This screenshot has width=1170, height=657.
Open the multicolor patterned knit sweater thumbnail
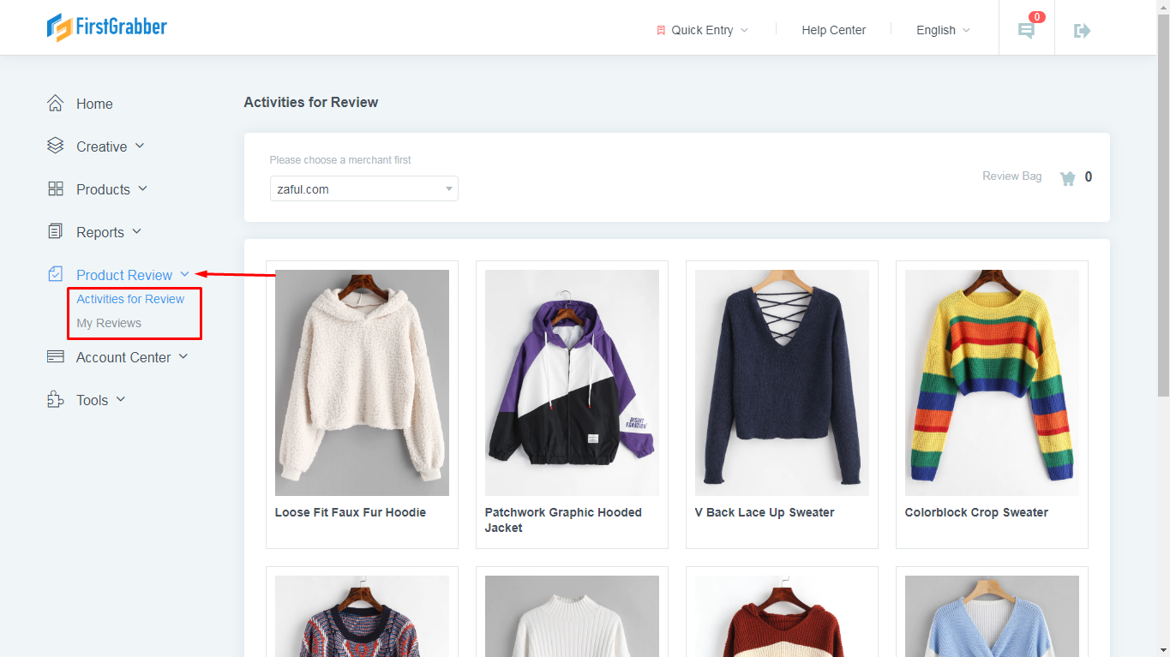click(x=362, y=616)
